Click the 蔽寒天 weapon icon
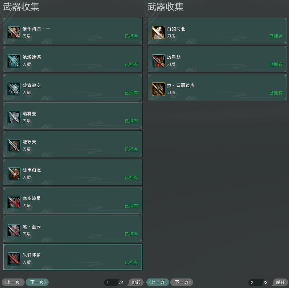This screenshot has width=289, height=288. click(14, 146)
